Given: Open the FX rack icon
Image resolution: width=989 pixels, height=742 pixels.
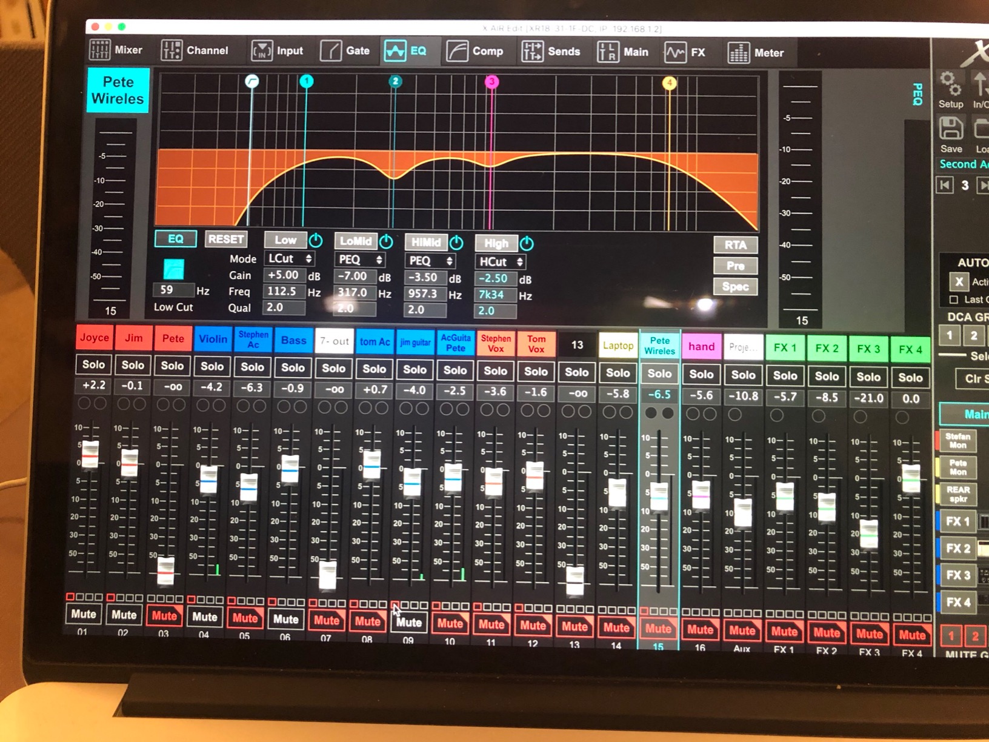Looking at the screenshot, I should coord(676,52).
